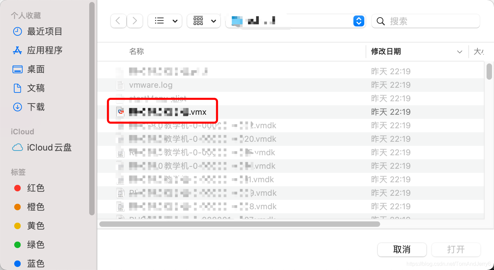
Task: Click the cloud icon beside iCloud云盘
Action: coord(17,147)
